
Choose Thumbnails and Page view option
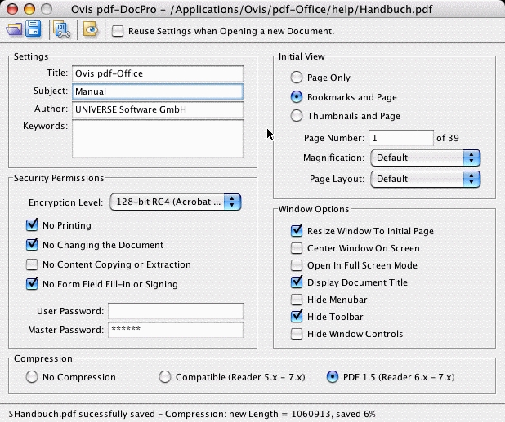(x=296, y=116)
